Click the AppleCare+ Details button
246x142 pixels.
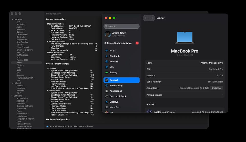pos(216,88)
